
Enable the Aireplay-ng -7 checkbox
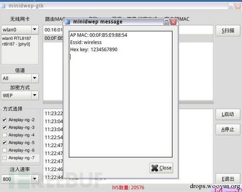point(4,158)
